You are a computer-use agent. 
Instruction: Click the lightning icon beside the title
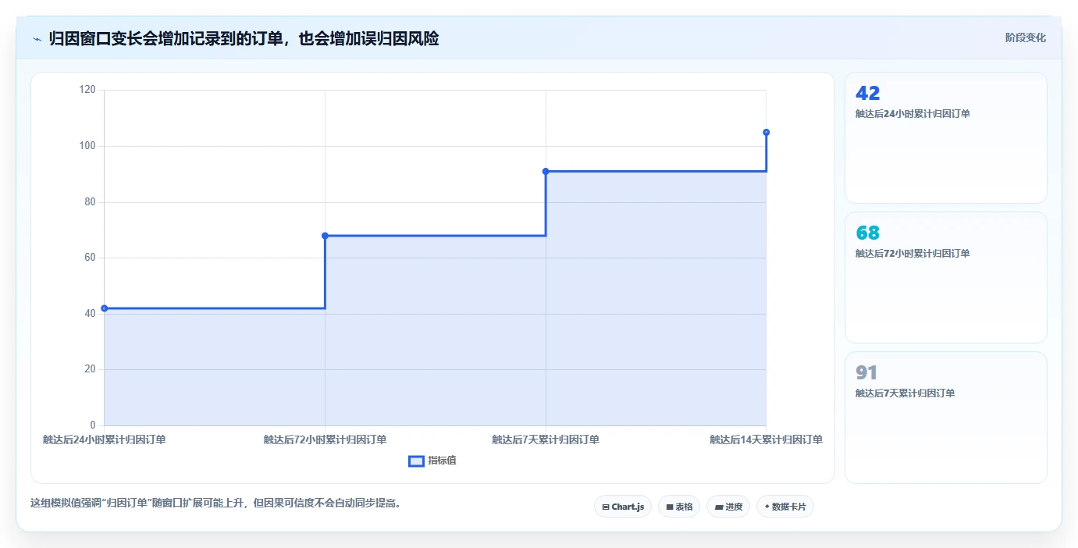[x=37, y=39]
